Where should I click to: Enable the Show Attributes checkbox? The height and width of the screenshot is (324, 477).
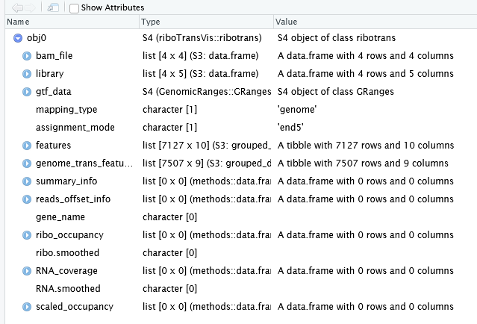[x=74, y=8]
